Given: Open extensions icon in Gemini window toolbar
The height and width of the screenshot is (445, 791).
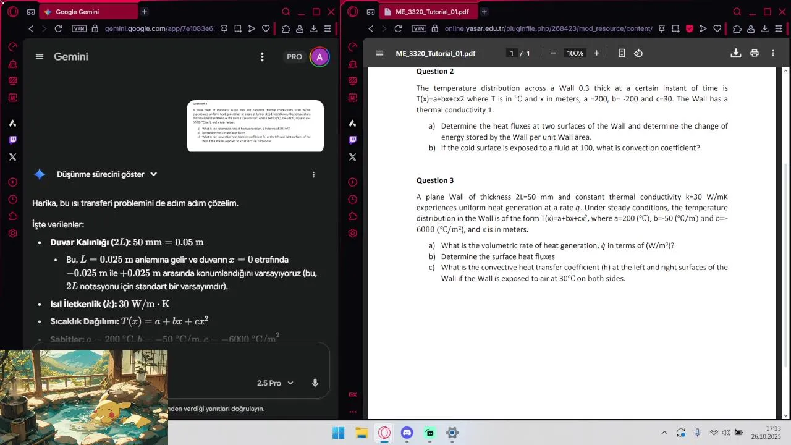Looking at the screenshot, I should point(286,28).
